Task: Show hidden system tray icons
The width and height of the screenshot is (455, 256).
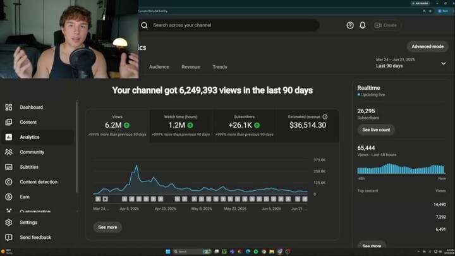Action: [x=418, y=252]
